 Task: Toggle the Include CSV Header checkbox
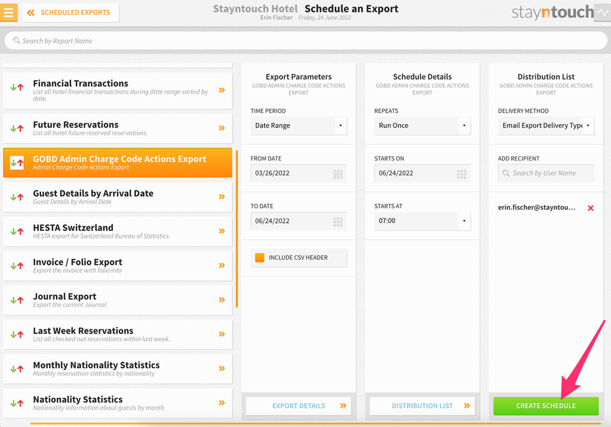point(260,258)
